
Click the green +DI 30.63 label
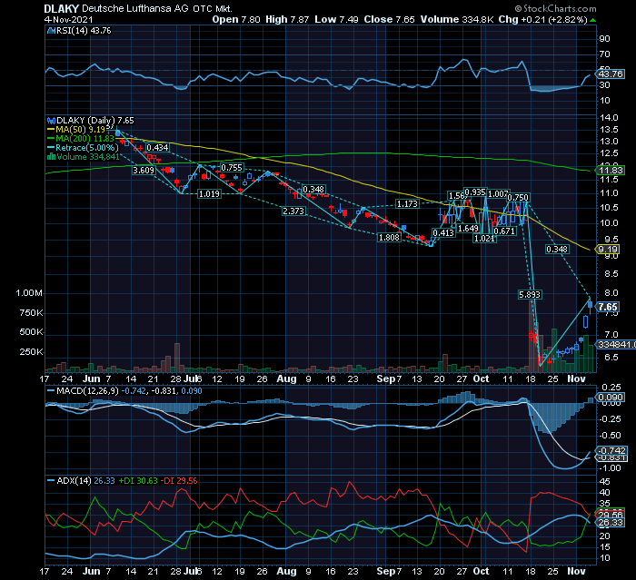138,481
